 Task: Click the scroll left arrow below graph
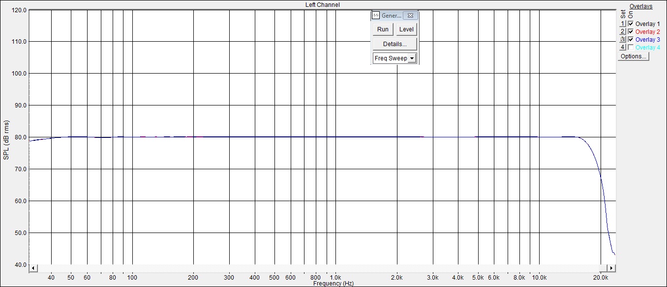33,268
